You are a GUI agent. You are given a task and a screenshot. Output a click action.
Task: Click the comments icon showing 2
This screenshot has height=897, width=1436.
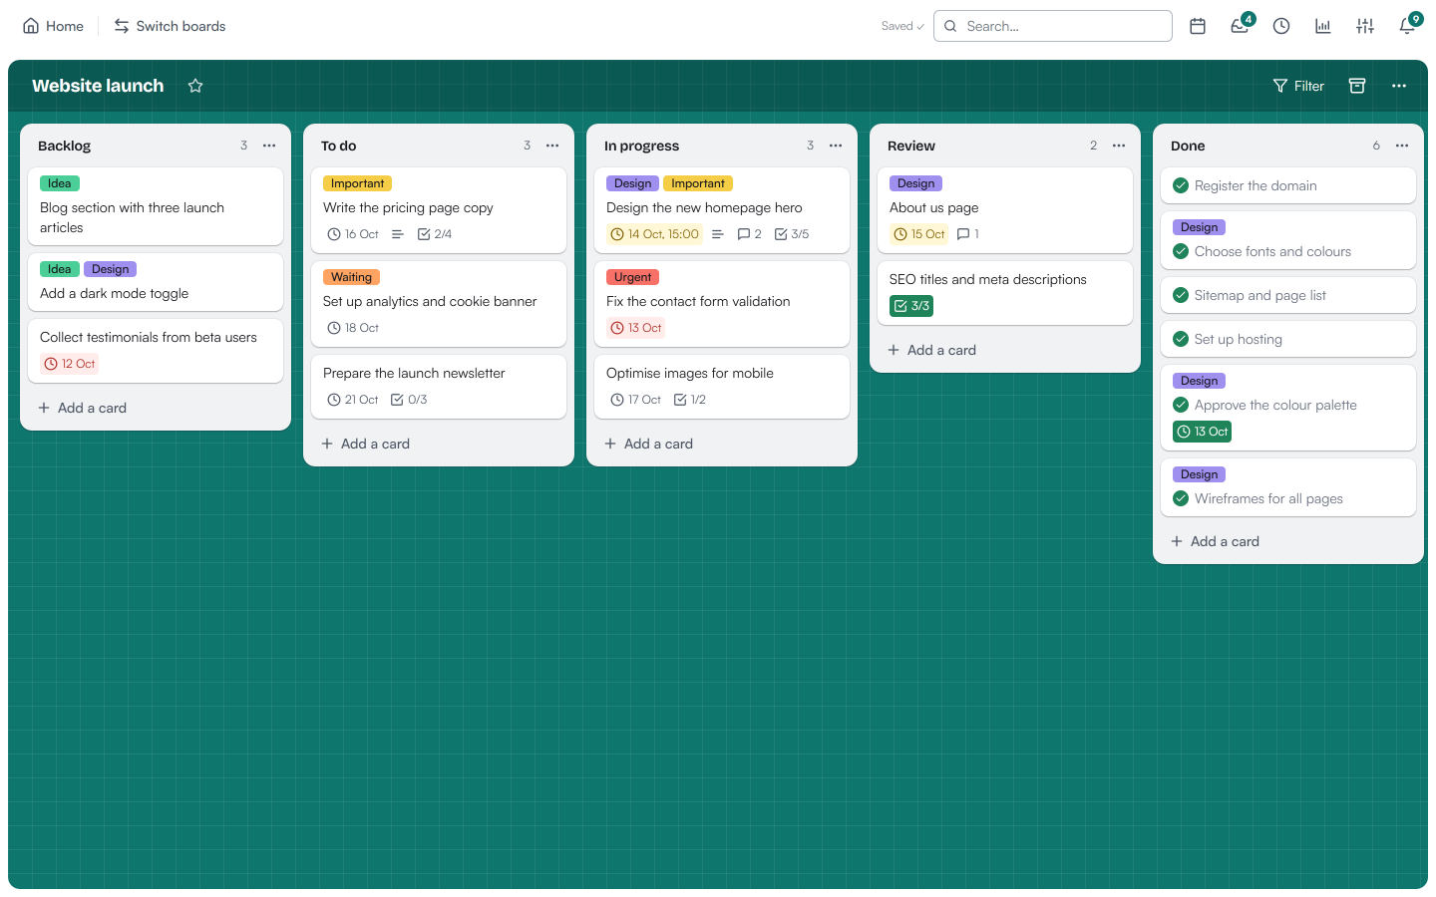pos(749,234)
